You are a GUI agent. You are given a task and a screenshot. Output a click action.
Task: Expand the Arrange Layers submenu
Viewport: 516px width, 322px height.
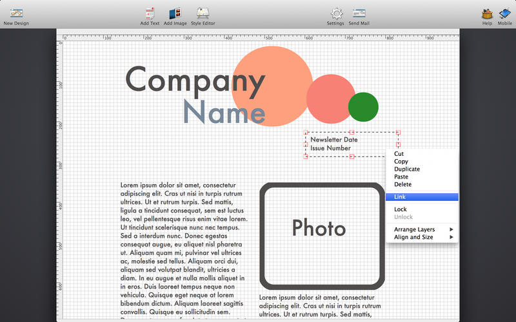[x=422, y=229]
